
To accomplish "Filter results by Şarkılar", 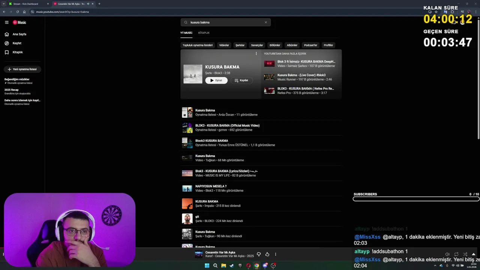I will tap(240, 45).
